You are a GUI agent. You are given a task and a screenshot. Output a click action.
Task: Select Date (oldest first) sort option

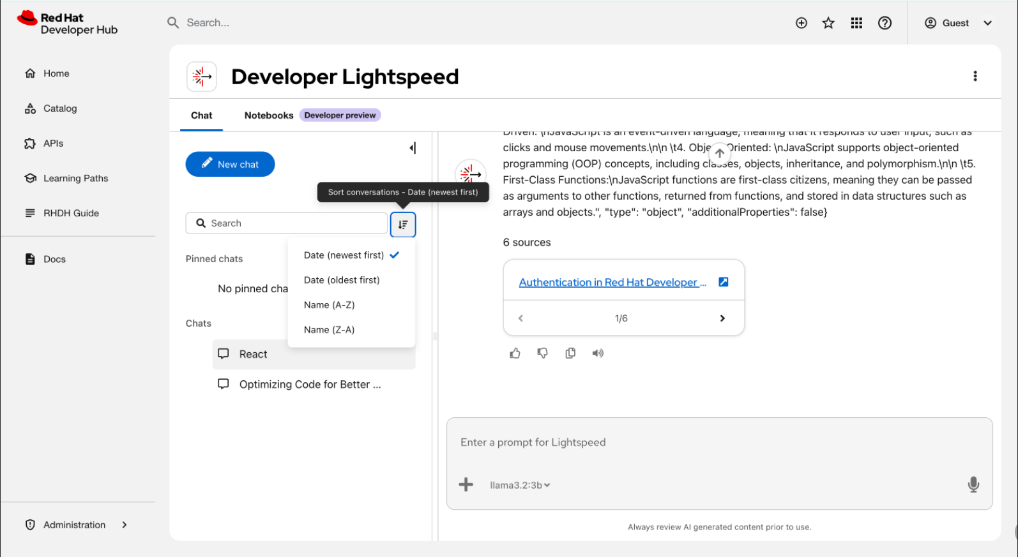(351, 280)
